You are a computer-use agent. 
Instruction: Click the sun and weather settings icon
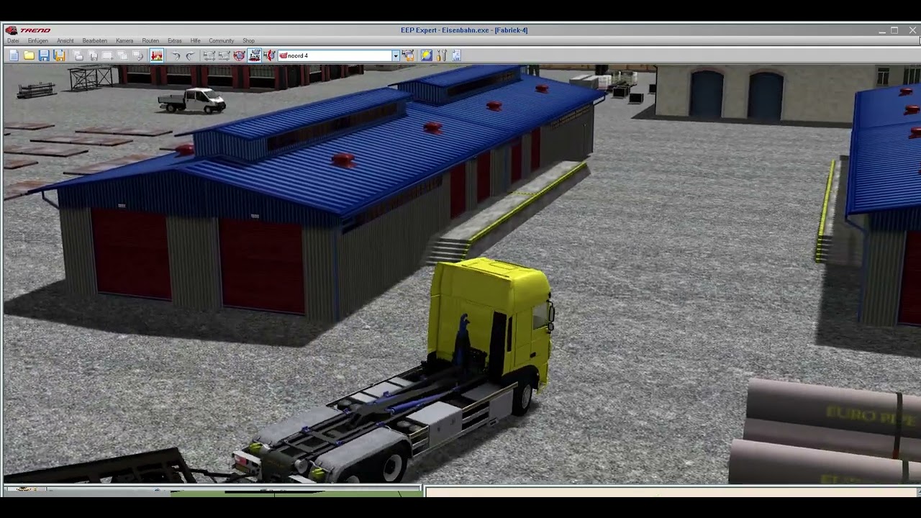click(x=427, y=55)
